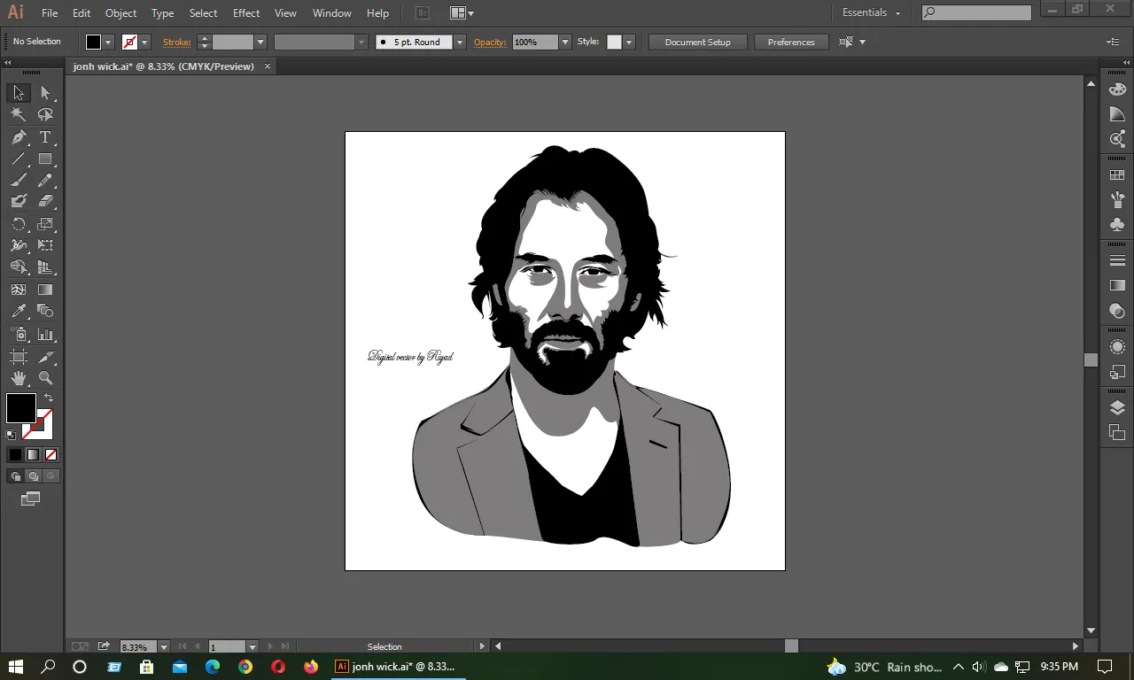Select the Paintbrush tool
1134x680 pixels.
[19, 181]
